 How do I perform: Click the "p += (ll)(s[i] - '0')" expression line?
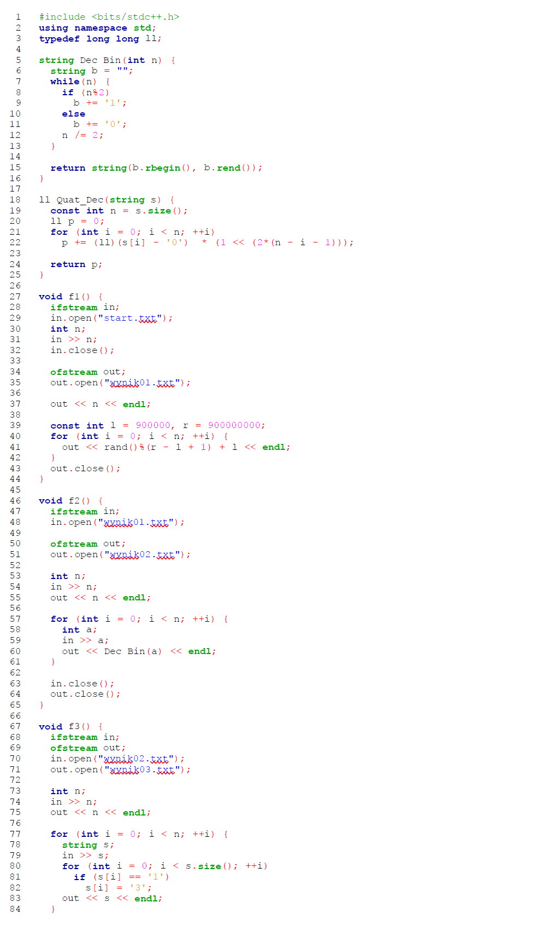tap(208, 242)
